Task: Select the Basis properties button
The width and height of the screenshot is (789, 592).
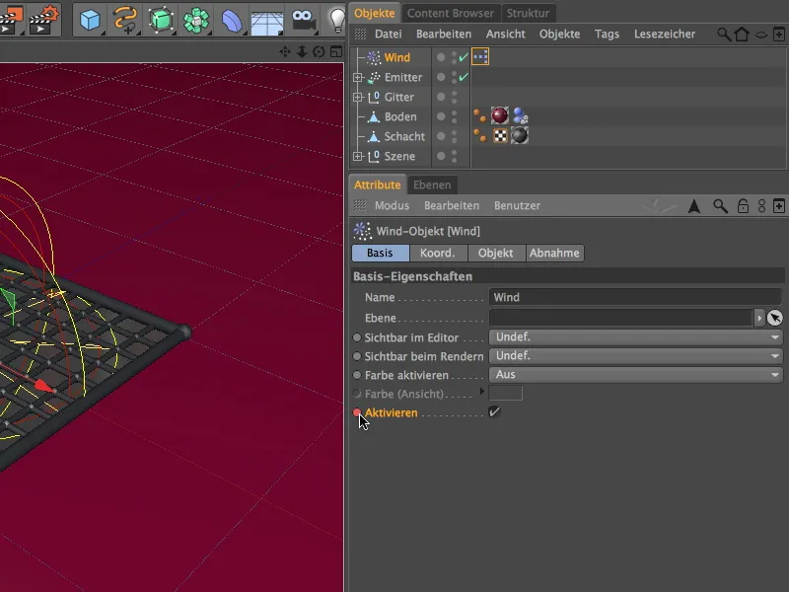Action: point(380,253)
